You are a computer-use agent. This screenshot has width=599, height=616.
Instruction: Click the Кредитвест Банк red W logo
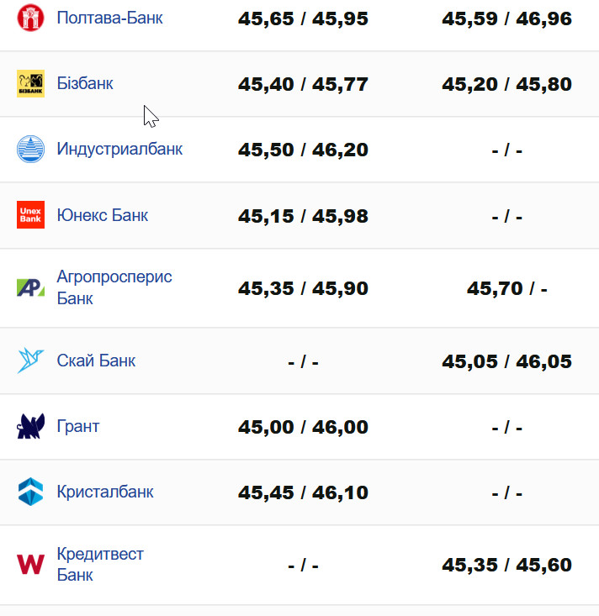coord(30,564)
